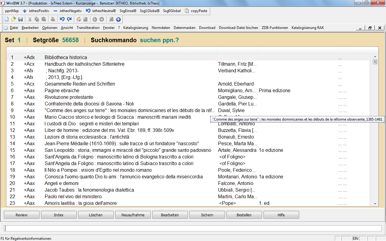
Task: Click the gray page icon before up arrow
Action: [x=111, y=19]
